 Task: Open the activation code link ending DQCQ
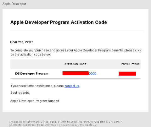[92, 74]
